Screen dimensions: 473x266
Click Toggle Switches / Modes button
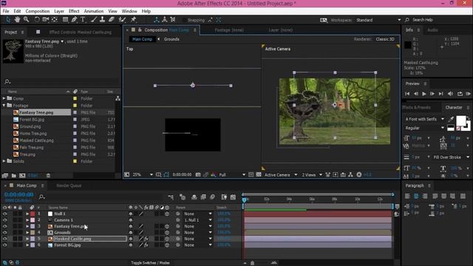(x=150, y=263)
